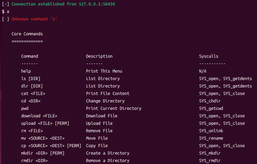Click the 'SYS_unlink' syscall text
257x164 pixels.
tap(211, 131)
